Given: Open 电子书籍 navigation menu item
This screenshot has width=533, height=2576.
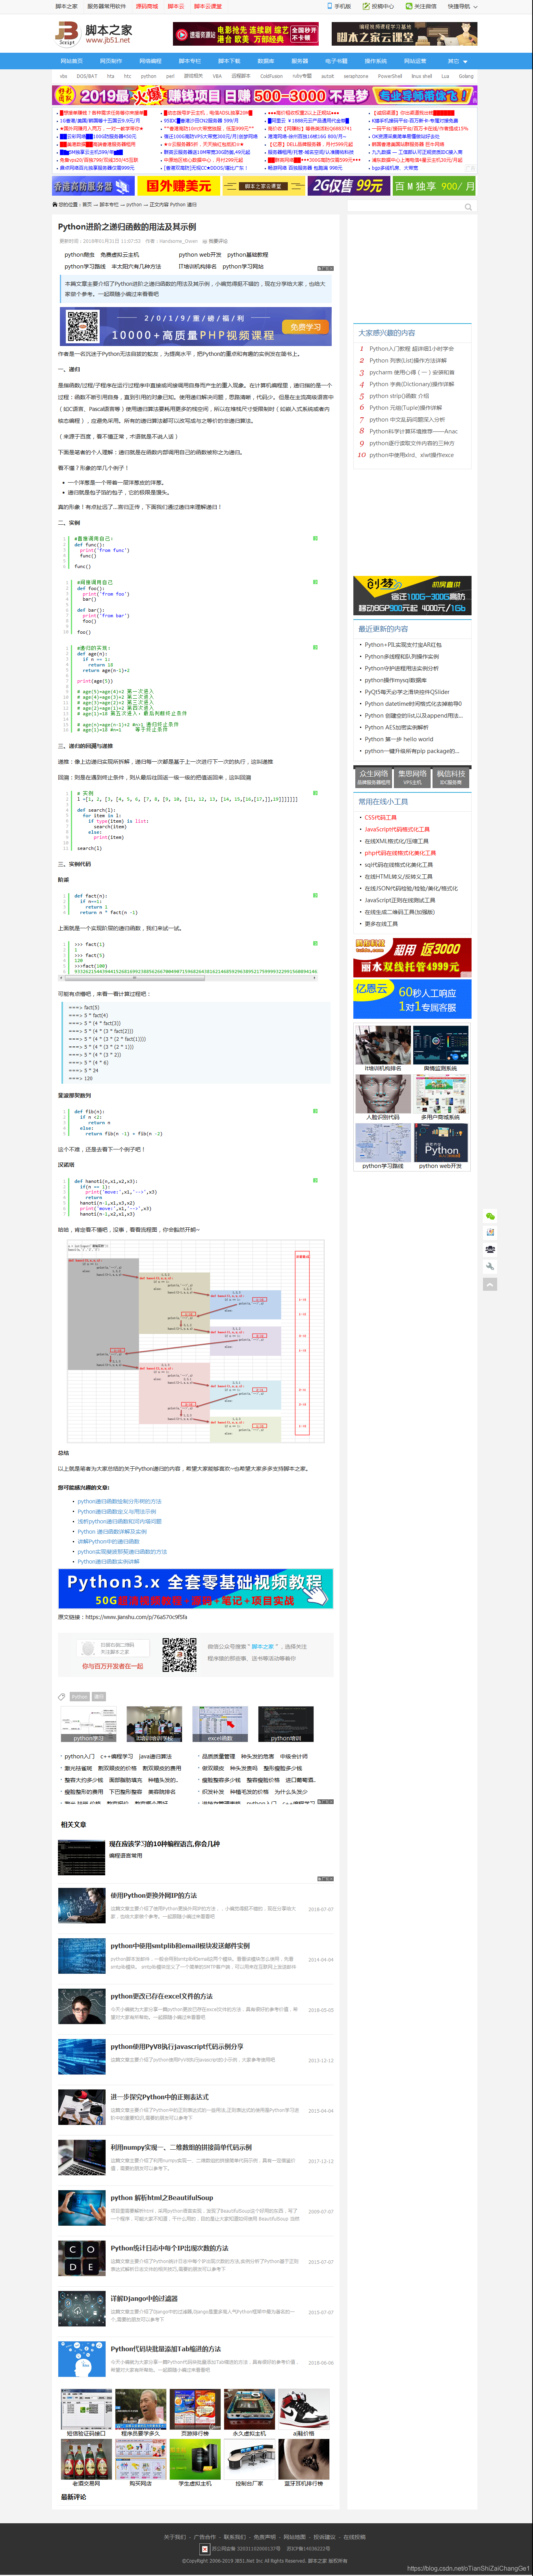Looking at the screenshot, I should (x=336, y=61).
